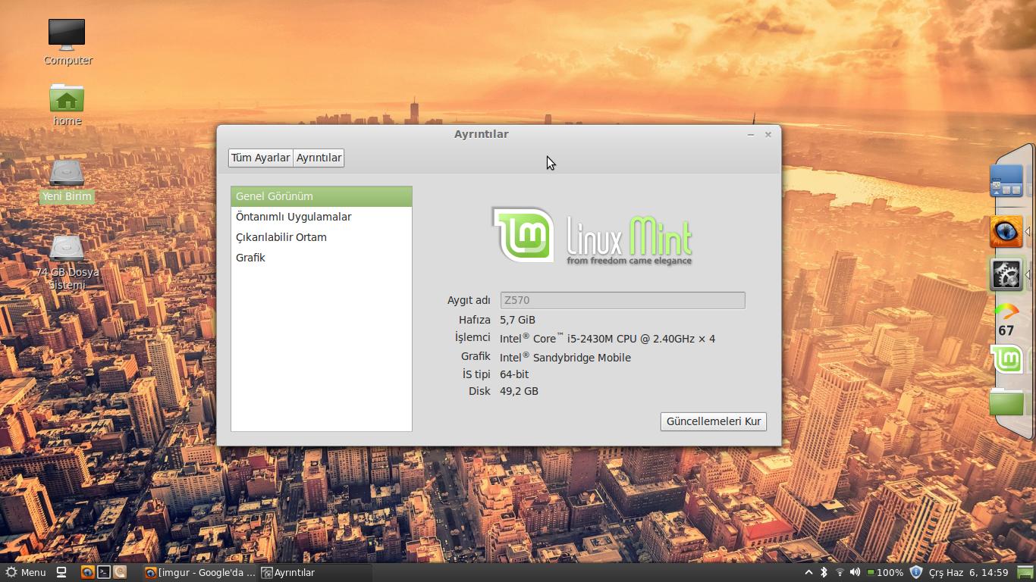Viewport: 1036px width, 582px height.
Task: Open the system settings gear in dock
Action: click(x=1006, y=274)
